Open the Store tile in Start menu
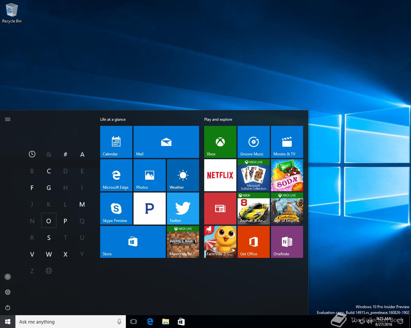Screen dimensions: 411x328 coord(133,242)
